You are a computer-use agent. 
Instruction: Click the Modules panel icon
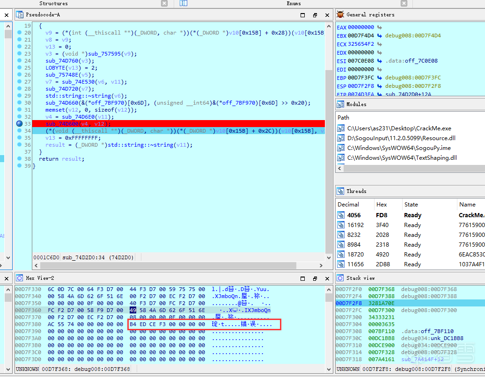point(340,104)
